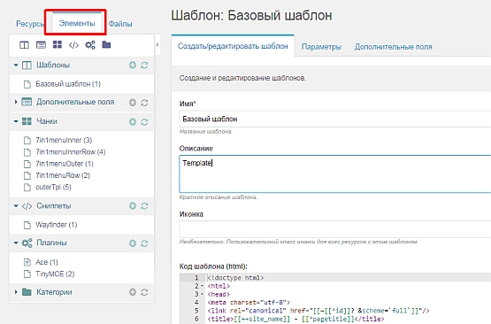Click the Чанки section header label
Screen dimensions: 491x324
tap(47, 121)
